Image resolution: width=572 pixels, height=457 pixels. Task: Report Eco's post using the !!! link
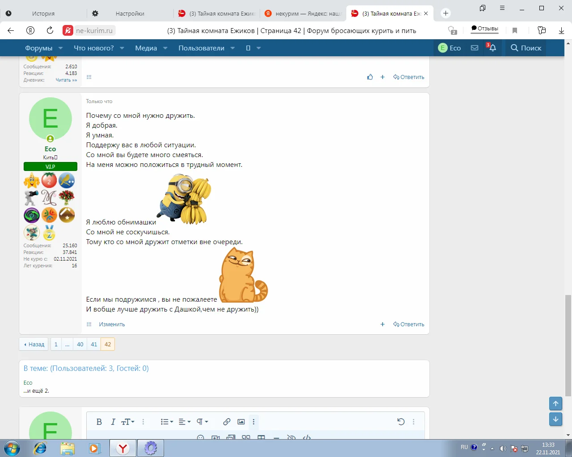(89, 324)
